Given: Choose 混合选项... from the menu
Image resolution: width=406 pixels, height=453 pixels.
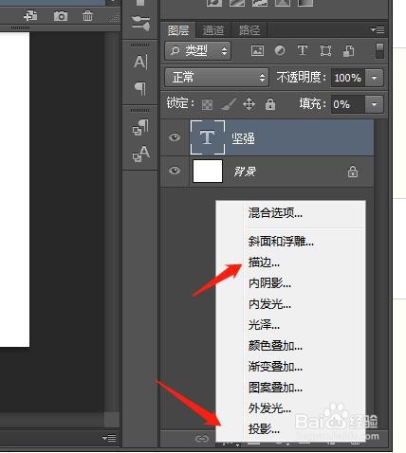Looking at the screenshot, I should [x=275, y=213].
